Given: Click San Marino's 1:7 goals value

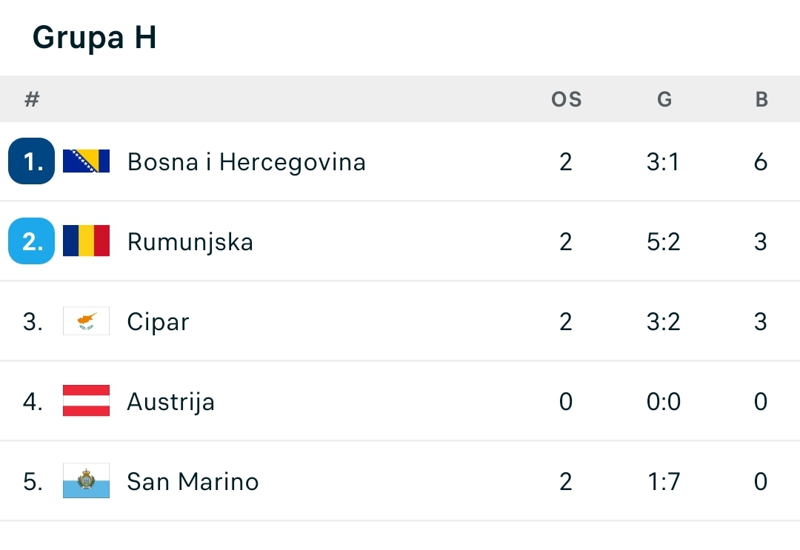Looking at the screenshot, I should (x=663, y=481).
